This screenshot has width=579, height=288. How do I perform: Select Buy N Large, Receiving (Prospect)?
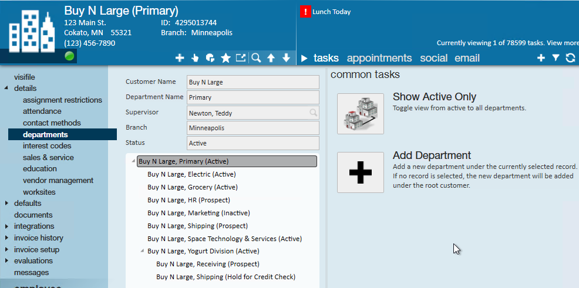tap(208, 264)
